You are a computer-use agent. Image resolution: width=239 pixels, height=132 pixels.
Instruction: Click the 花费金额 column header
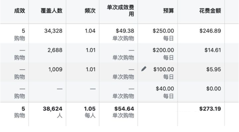click(210, 11)
